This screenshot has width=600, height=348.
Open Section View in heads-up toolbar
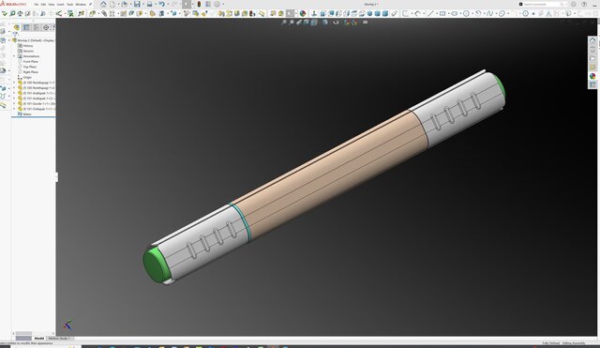[x=307, y=23]
